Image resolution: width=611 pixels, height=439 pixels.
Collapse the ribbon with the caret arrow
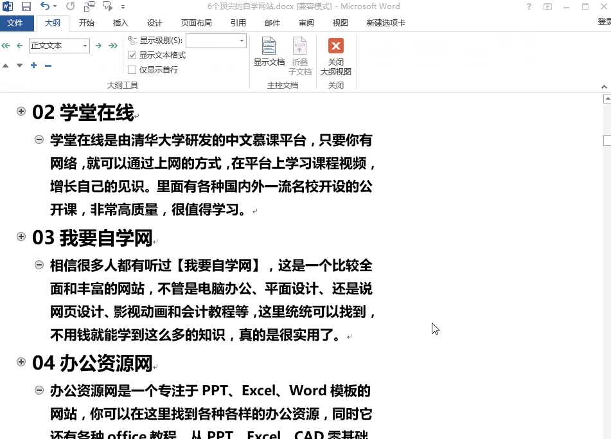pyautogui.click(x=604, y=87)
